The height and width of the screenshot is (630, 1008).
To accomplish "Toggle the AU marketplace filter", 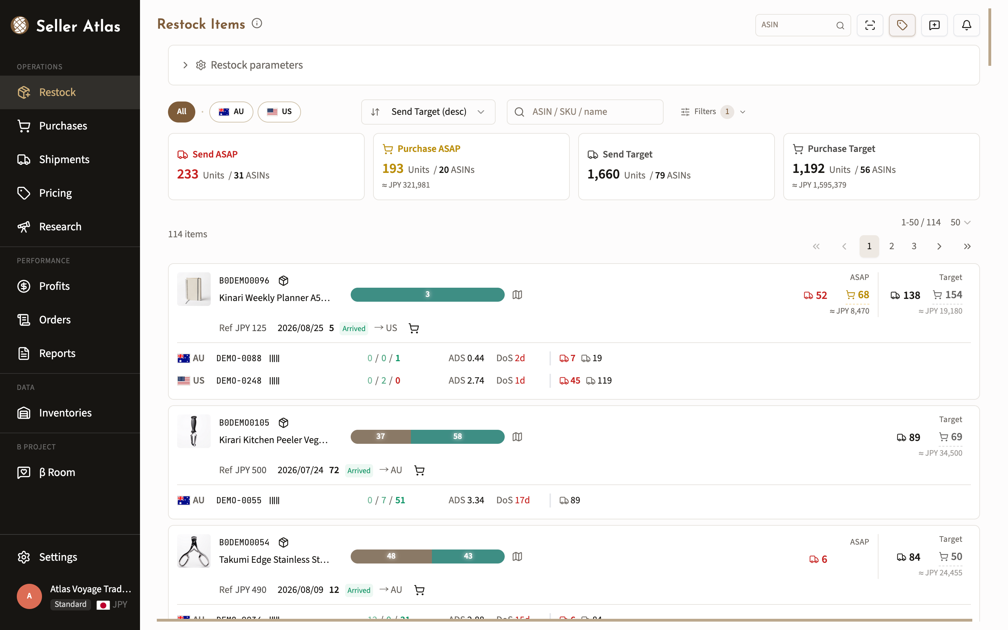I will pyautogui.click(x=231, y=112).
